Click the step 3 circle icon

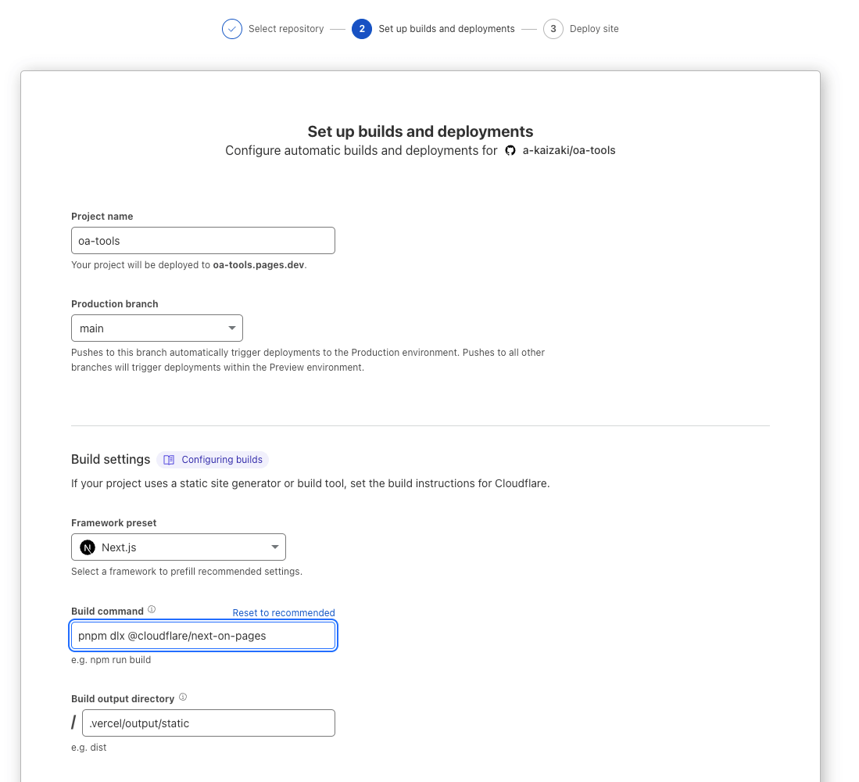coord(553,29)
